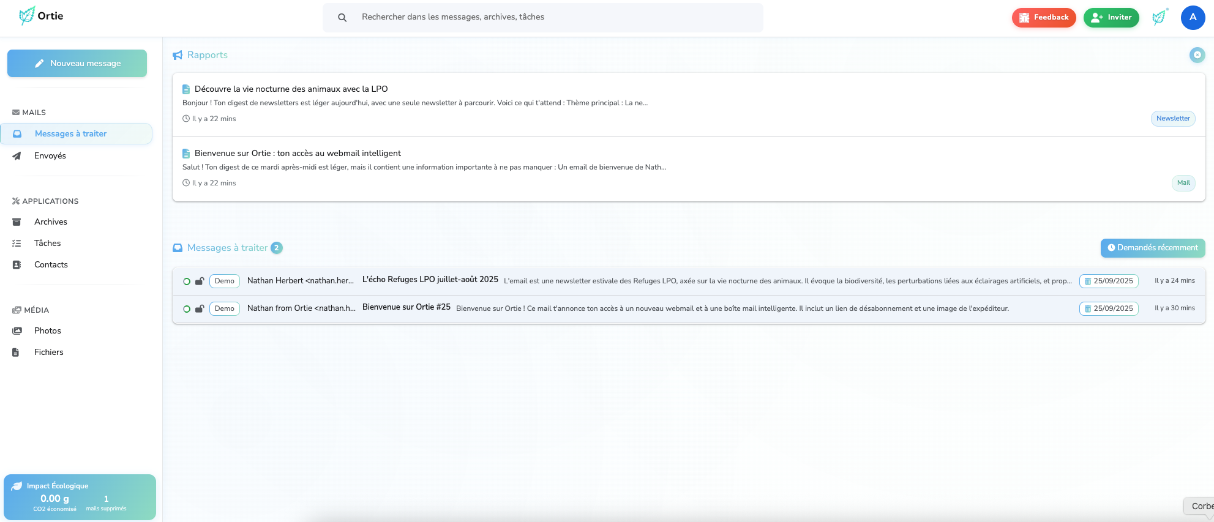1214x522 pixels.
Task: Click the search magnifier icon
Action: 342,18
